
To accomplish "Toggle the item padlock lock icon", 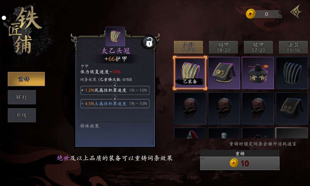I will point(149,42).
